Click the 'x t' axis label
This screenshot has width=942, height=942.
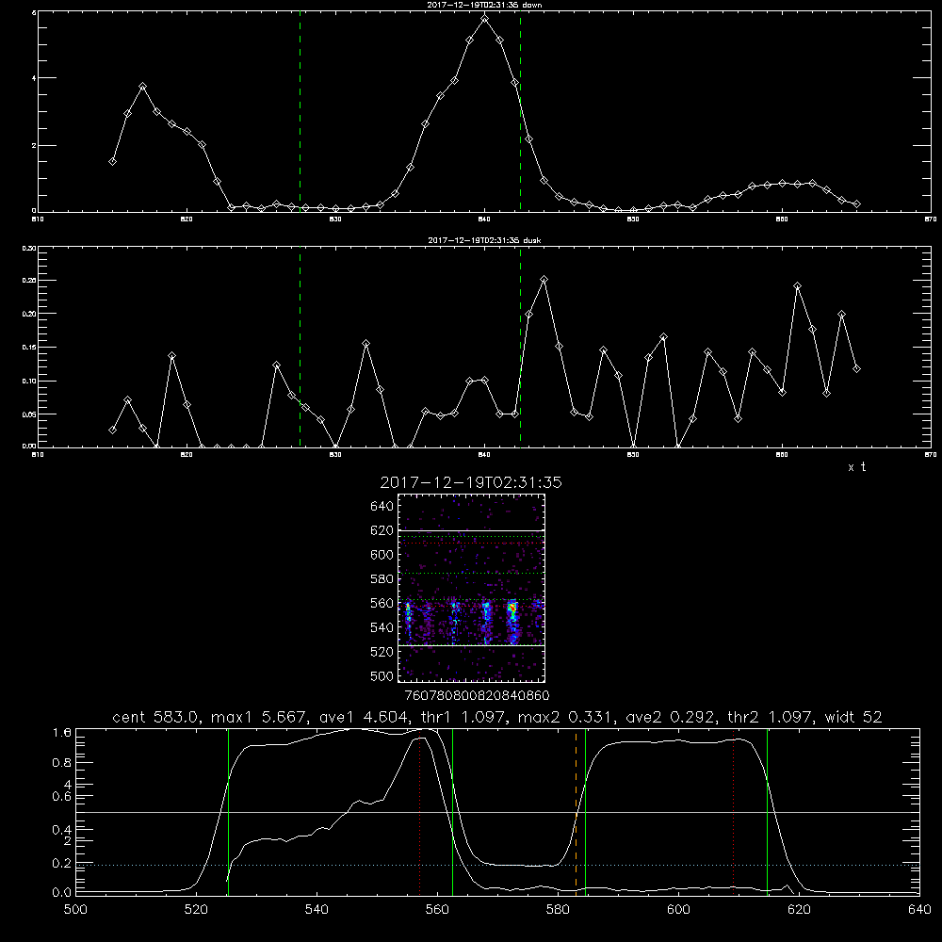856,467
